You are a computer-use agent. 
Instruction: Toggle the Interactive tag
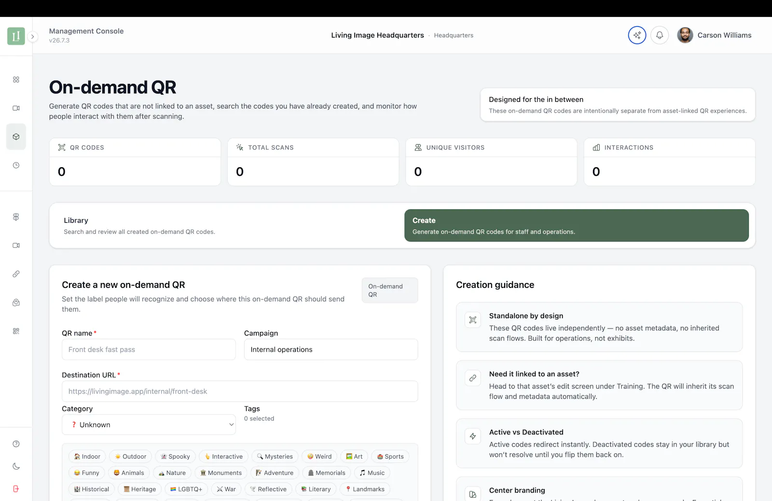224,457
